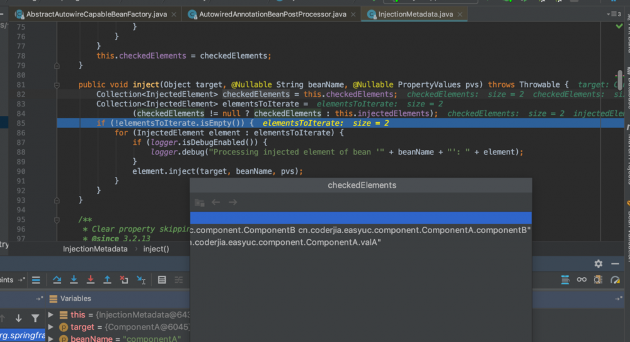Expand the 'target' variable node
Viewport: 630px width, 342px height.
[51, 327]
